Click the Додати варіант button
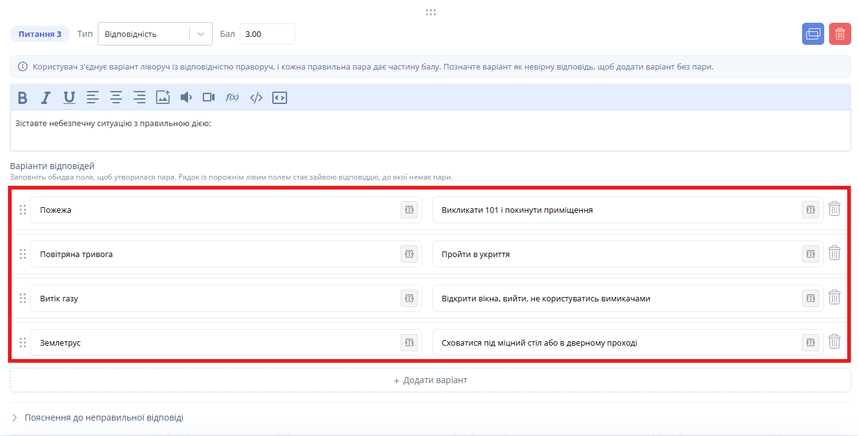858x436 pixels. (430, 380)
